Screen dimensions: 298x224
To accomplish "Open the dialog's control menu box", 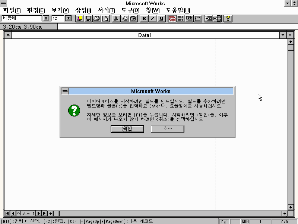I will (65, 91).
